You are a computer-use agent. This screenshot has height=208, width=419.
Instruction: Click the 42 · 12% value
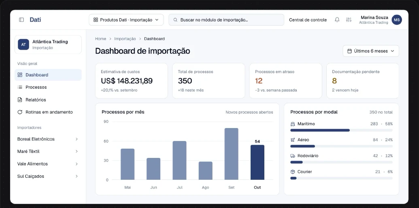click(x=383, y=156)
